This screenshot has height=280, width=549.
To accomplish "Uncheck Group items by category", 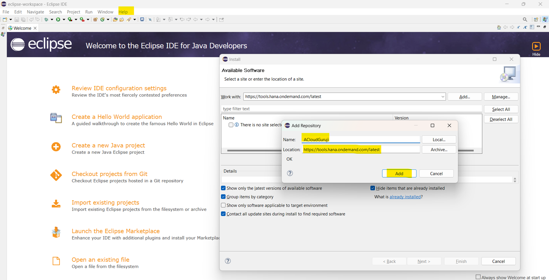I will (223, 197).
